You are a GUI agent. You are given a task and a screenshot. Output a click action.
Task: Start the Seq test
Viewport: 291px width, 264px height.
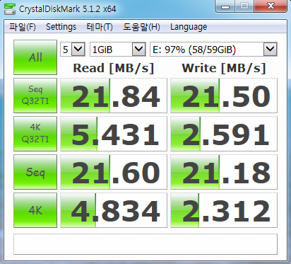(x=35, y=172)
